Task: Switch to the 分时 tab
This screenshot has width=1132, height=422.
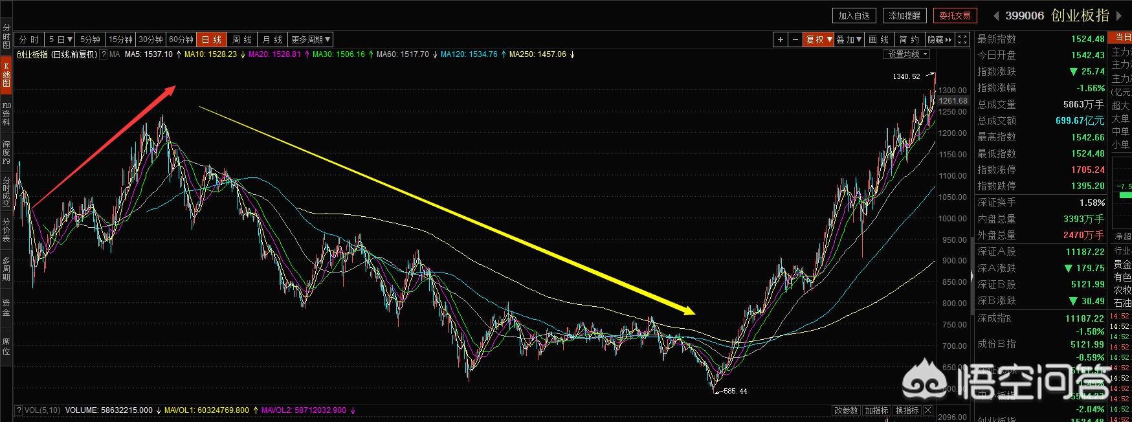Action: [29, 39]
